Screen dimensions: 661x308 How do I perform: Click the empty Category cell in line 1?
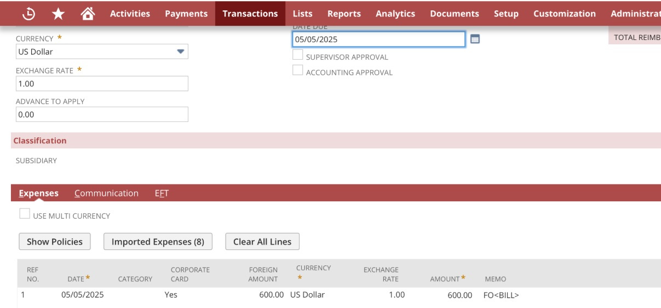[135, 295]
